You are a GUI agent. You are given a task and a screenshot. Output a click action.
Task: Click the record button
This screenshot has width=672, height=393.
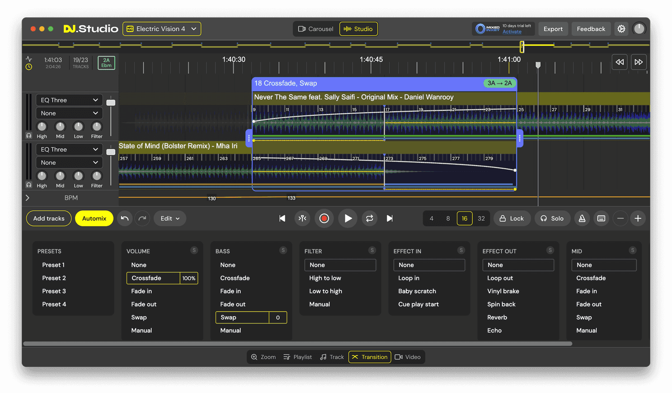click(x=324, y=218)
